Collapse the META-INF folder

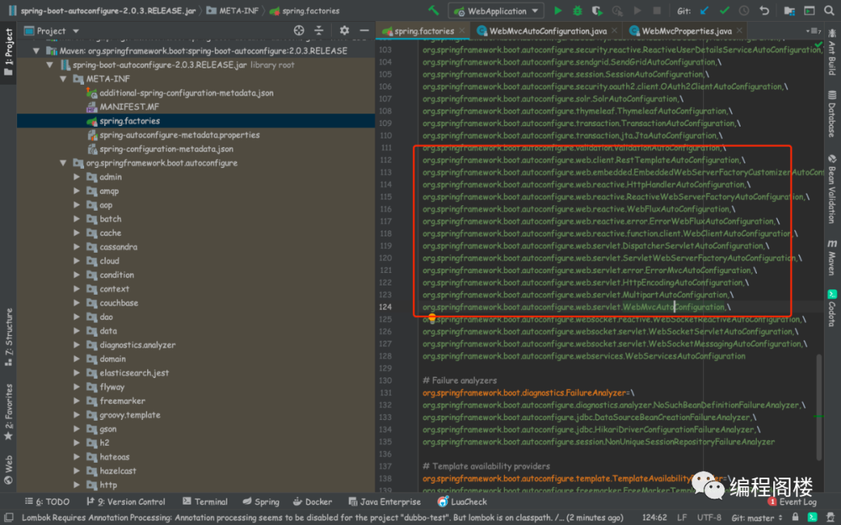click(64, 79)
